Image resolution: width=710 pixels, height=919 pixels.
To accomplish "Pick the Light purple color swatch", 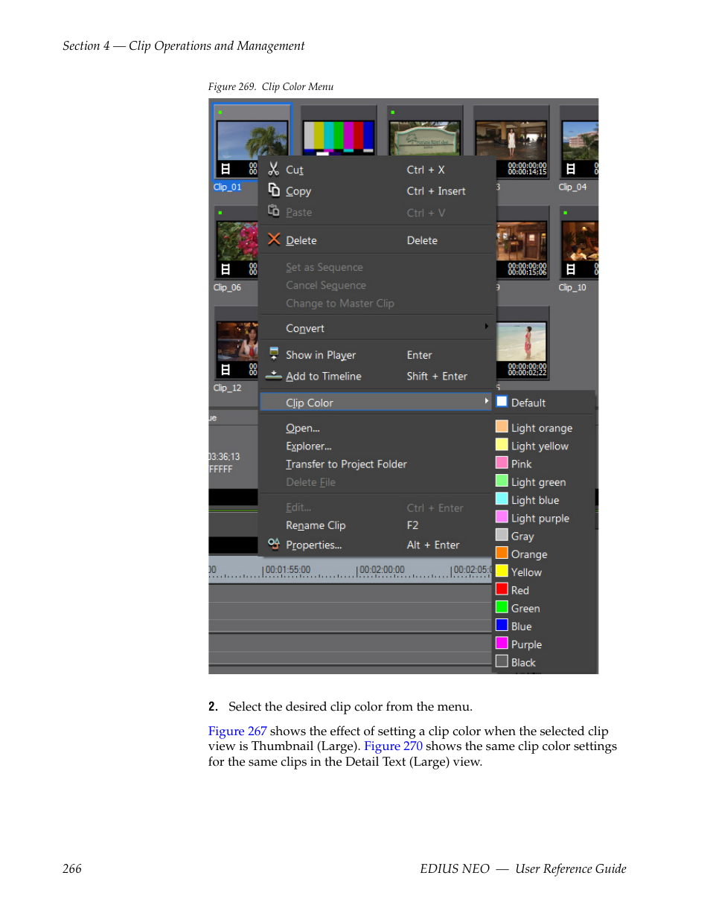I will [502, 517].
